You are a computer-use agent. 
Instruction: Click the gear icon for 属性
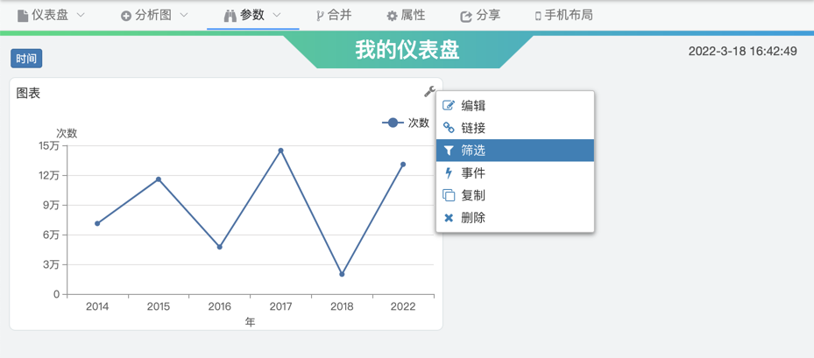[392, 16]
